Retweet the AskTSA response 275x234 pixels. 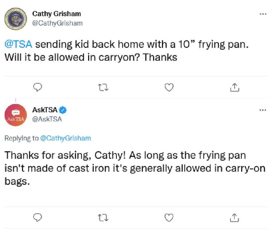click(103, 218)
